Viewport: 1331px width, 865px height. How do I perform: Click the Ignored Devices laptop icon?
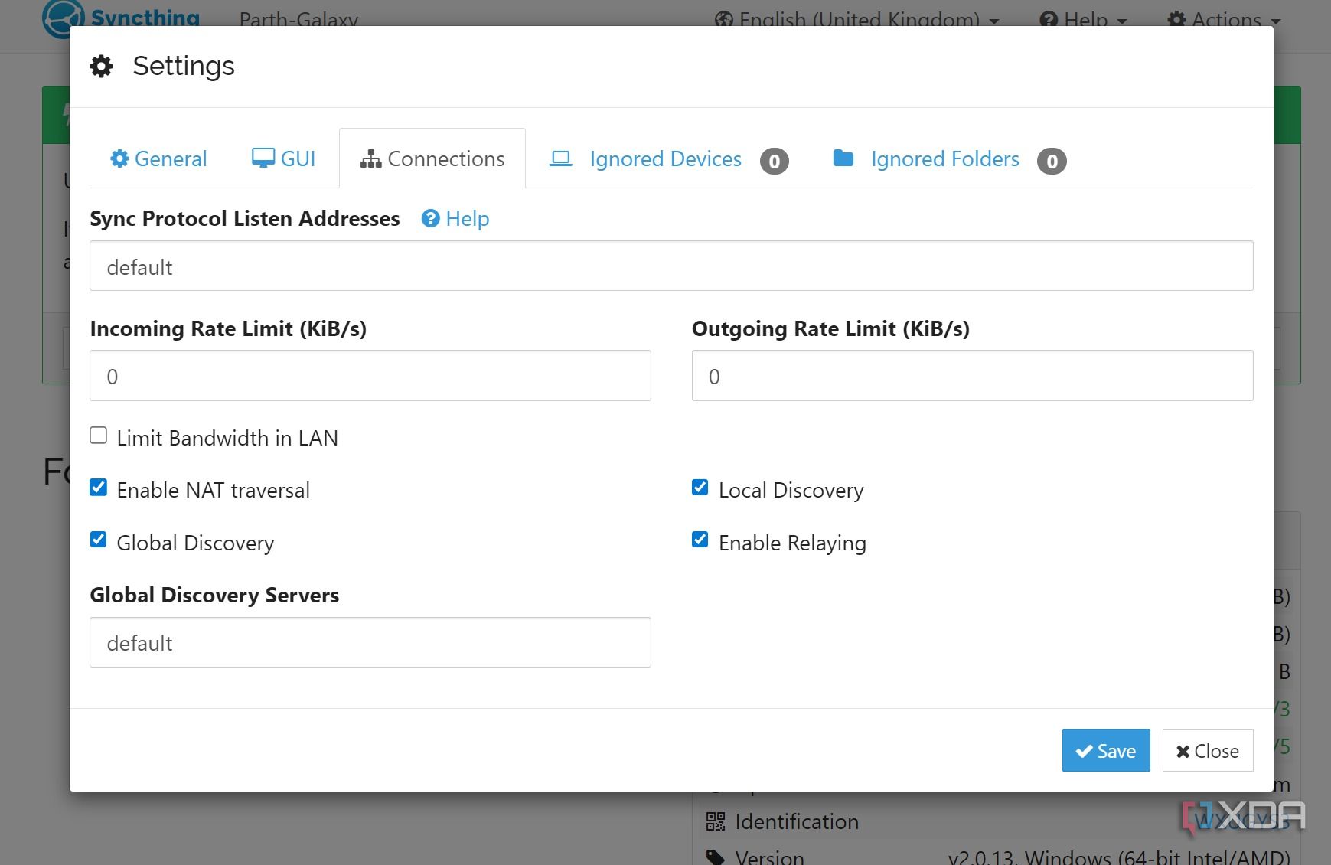click(x=561, y=158)
